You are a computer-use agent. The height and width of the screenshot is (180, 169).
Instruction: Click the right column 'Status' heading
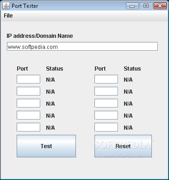(132, 69)
